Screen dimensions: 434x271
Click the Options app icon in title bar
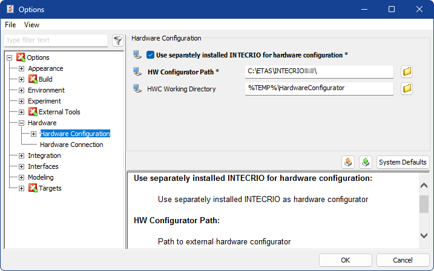point(10,9)
